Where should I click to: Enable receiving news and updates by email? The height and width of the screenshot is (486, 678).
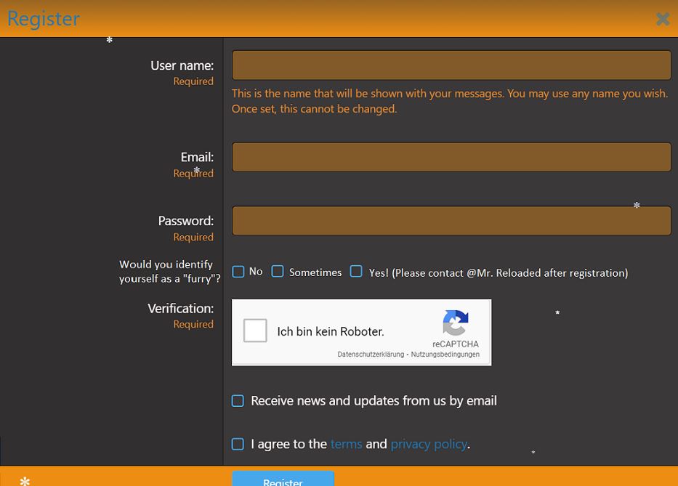[238, 401]
